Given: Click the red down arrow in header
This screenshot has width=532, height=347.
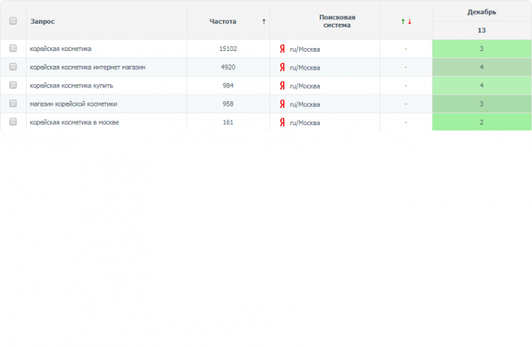Looking at the screenshot, I should 409,21.
